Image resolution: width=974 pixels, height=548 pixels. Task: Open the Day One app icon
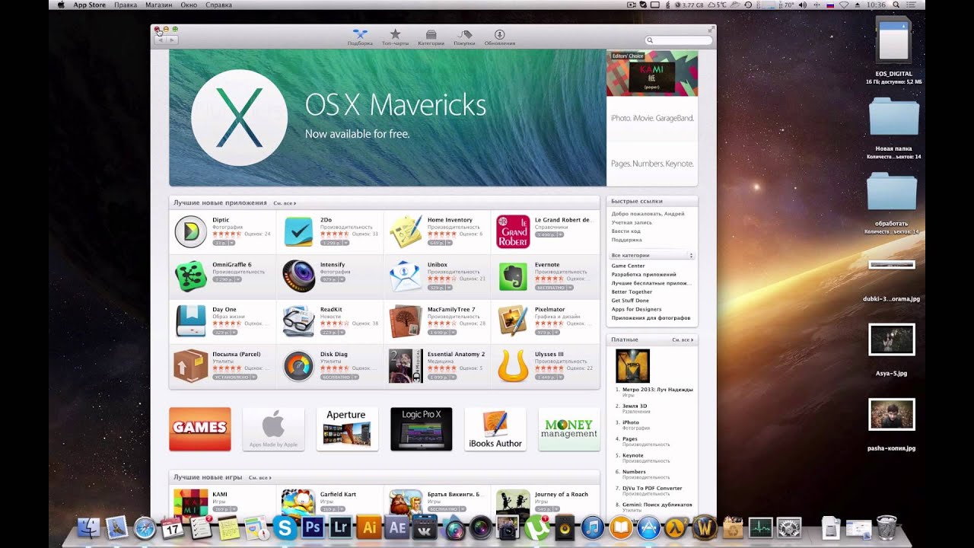(190, 321)
